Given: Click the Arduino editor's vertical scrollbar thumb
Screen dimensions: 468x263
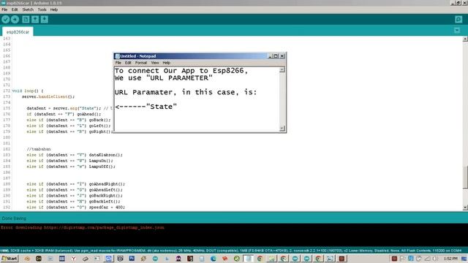Looking at the screenshot, I should coord(465,177).
